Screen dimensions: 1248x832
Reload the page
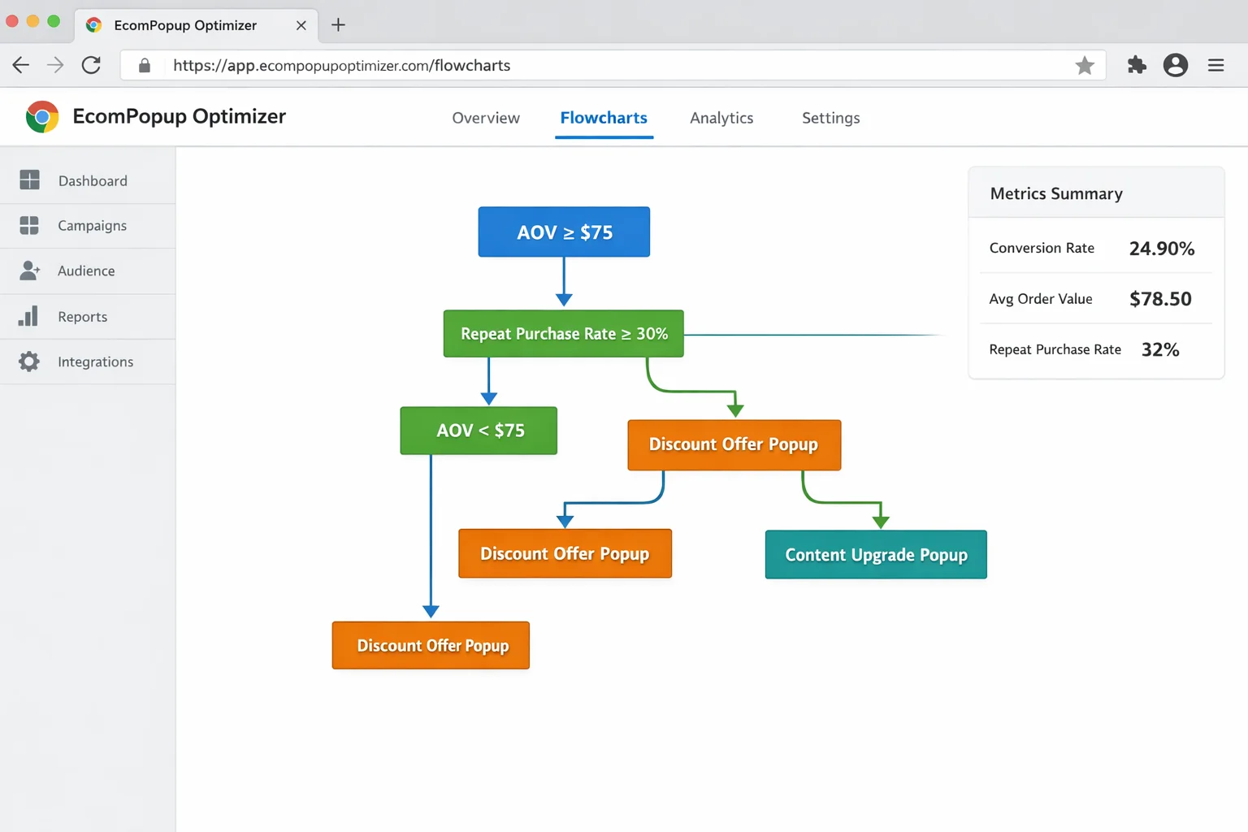point(92,65)
